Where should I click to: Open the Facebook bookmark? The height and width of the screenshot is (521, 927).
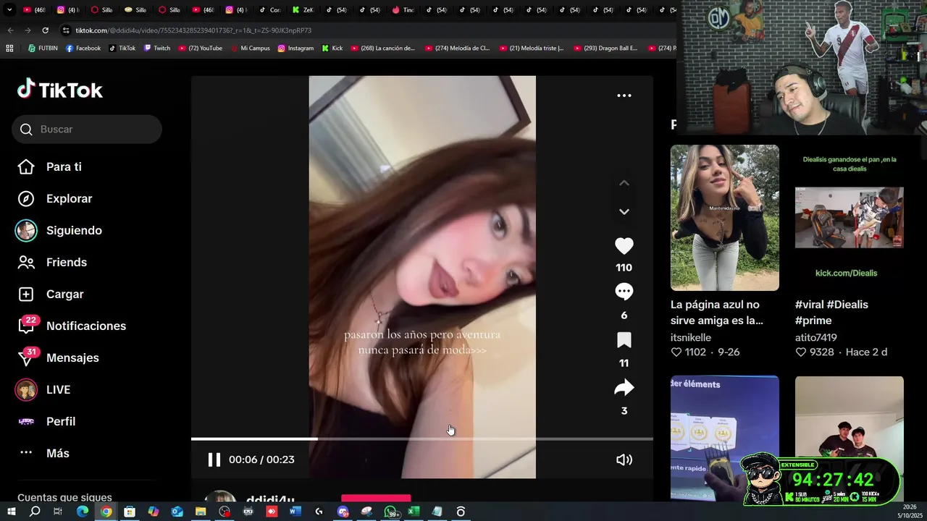coord(83,48)
